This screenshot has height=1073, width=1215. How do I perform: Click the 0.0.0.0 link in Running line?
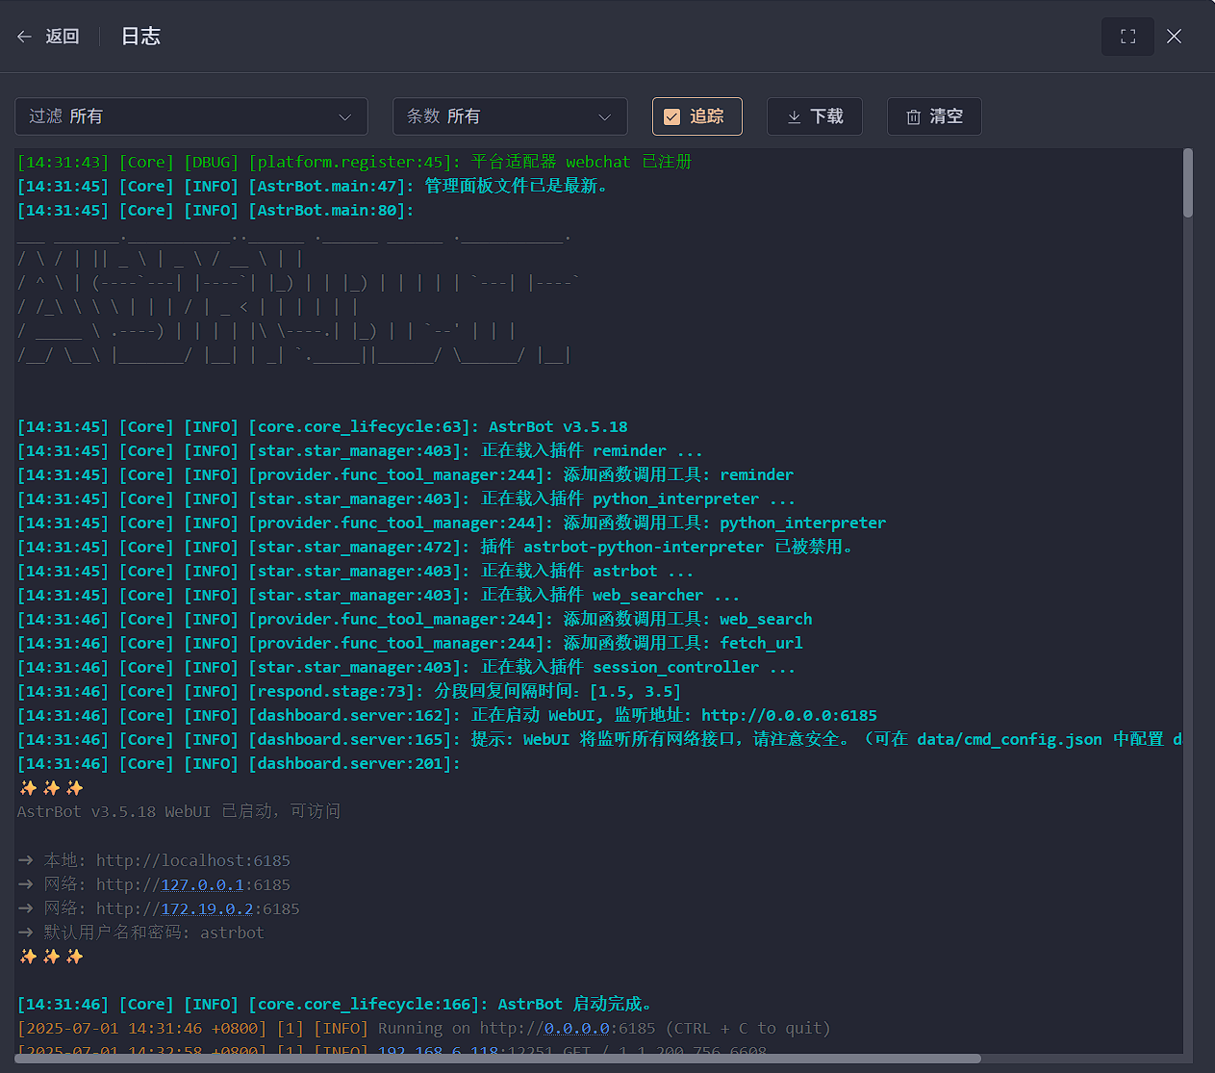click(576, 1029)
